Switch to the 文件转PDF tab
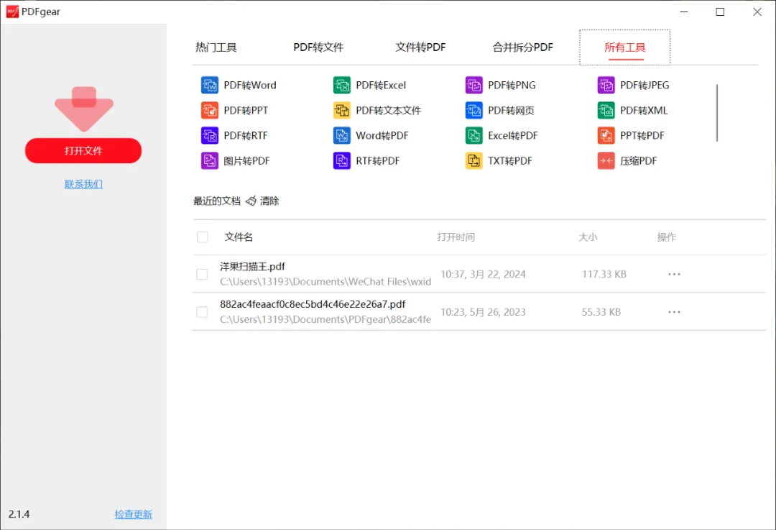The width and height of the screenshot is (776, 530). pos(420,47)
